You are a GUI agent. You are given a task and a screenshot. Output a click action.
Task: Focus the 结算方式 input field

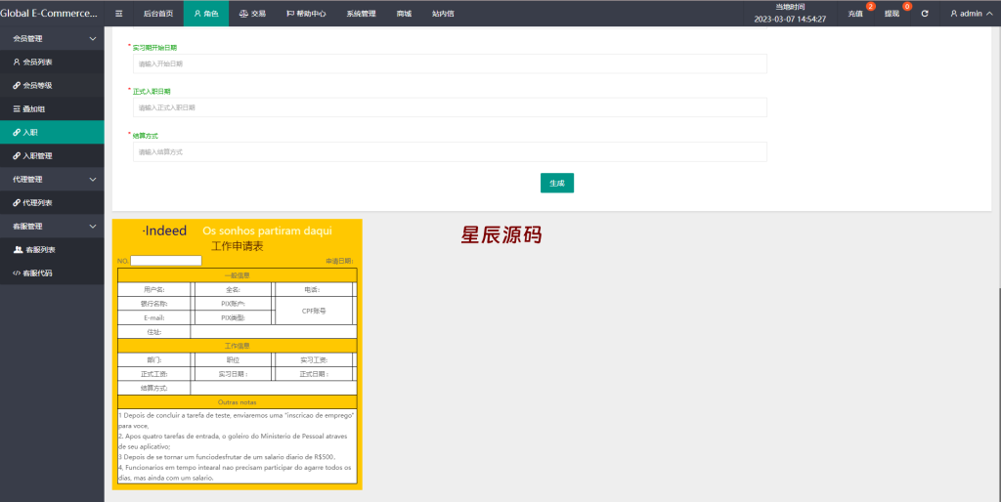450,151
